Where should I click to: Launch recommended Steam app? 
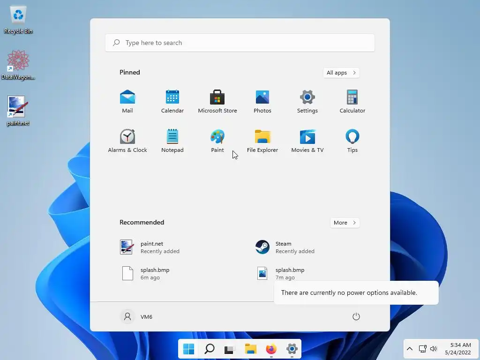point(285,247)
